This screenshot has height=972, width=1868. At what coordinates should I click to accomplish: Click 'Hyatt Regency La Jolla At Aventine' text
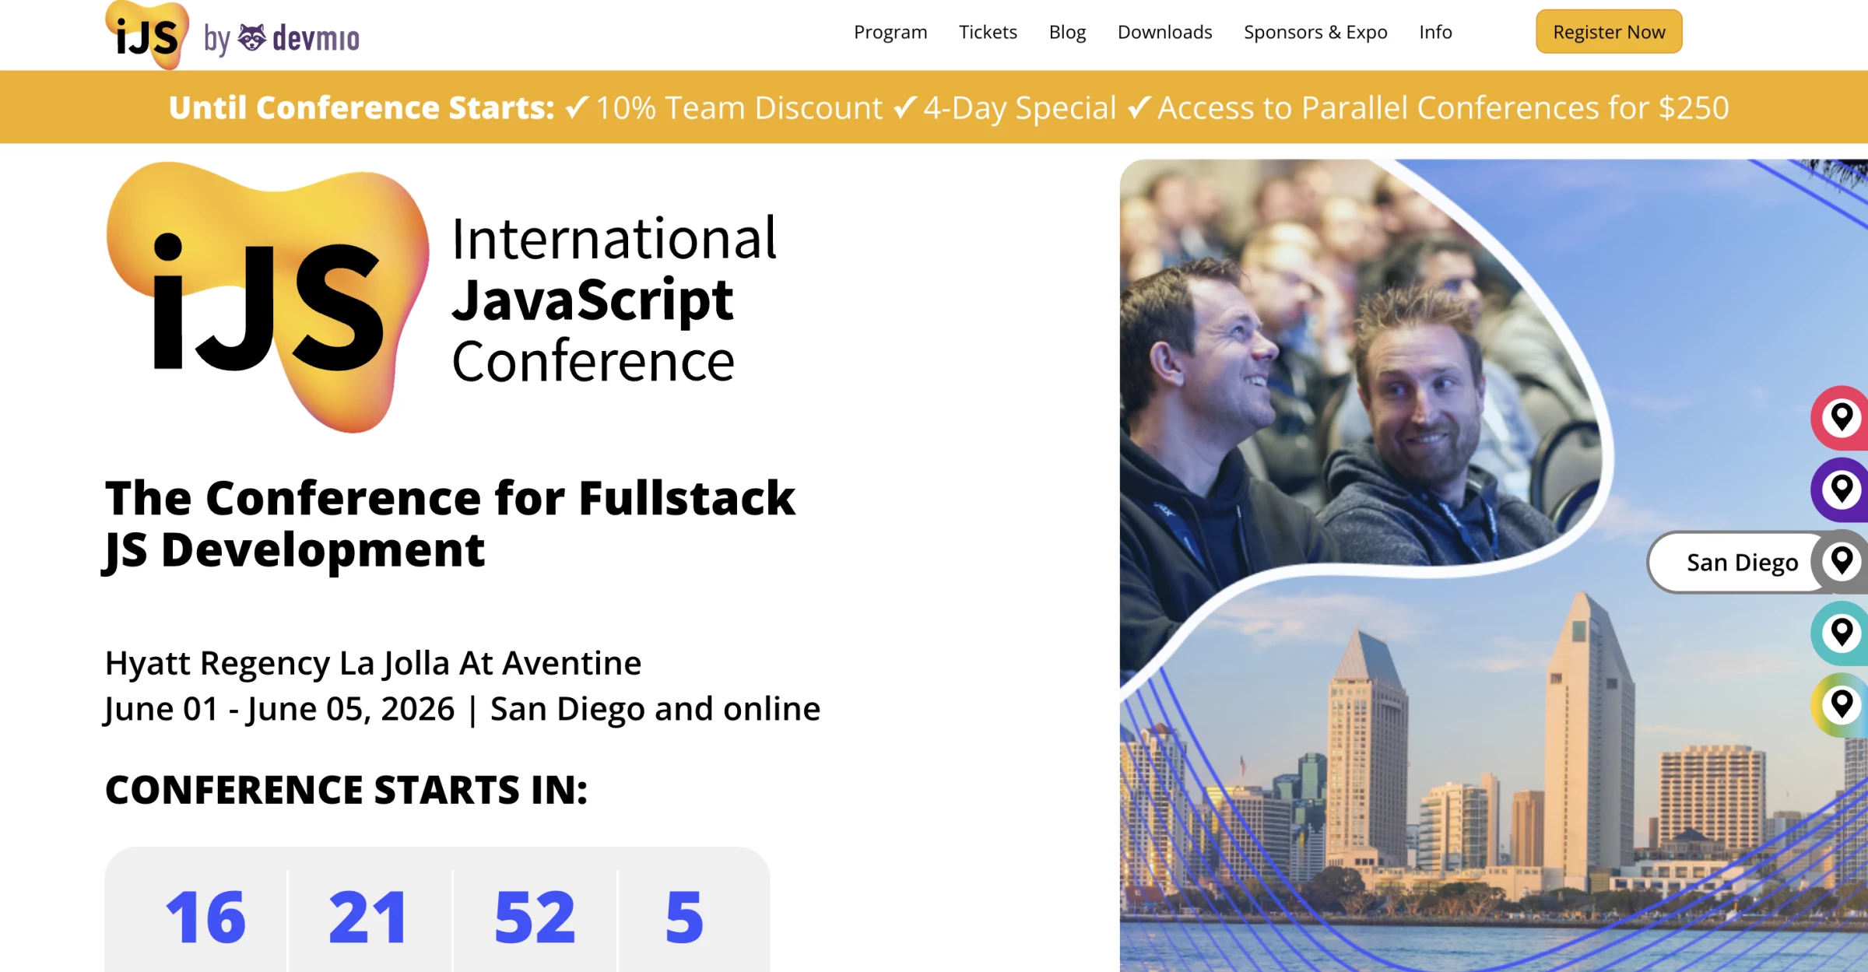coord(373,663)
